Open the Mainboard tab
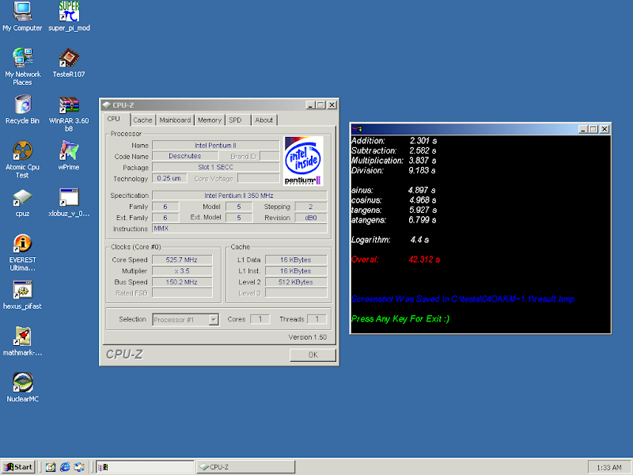633x475 pixels. coord(175,120)
